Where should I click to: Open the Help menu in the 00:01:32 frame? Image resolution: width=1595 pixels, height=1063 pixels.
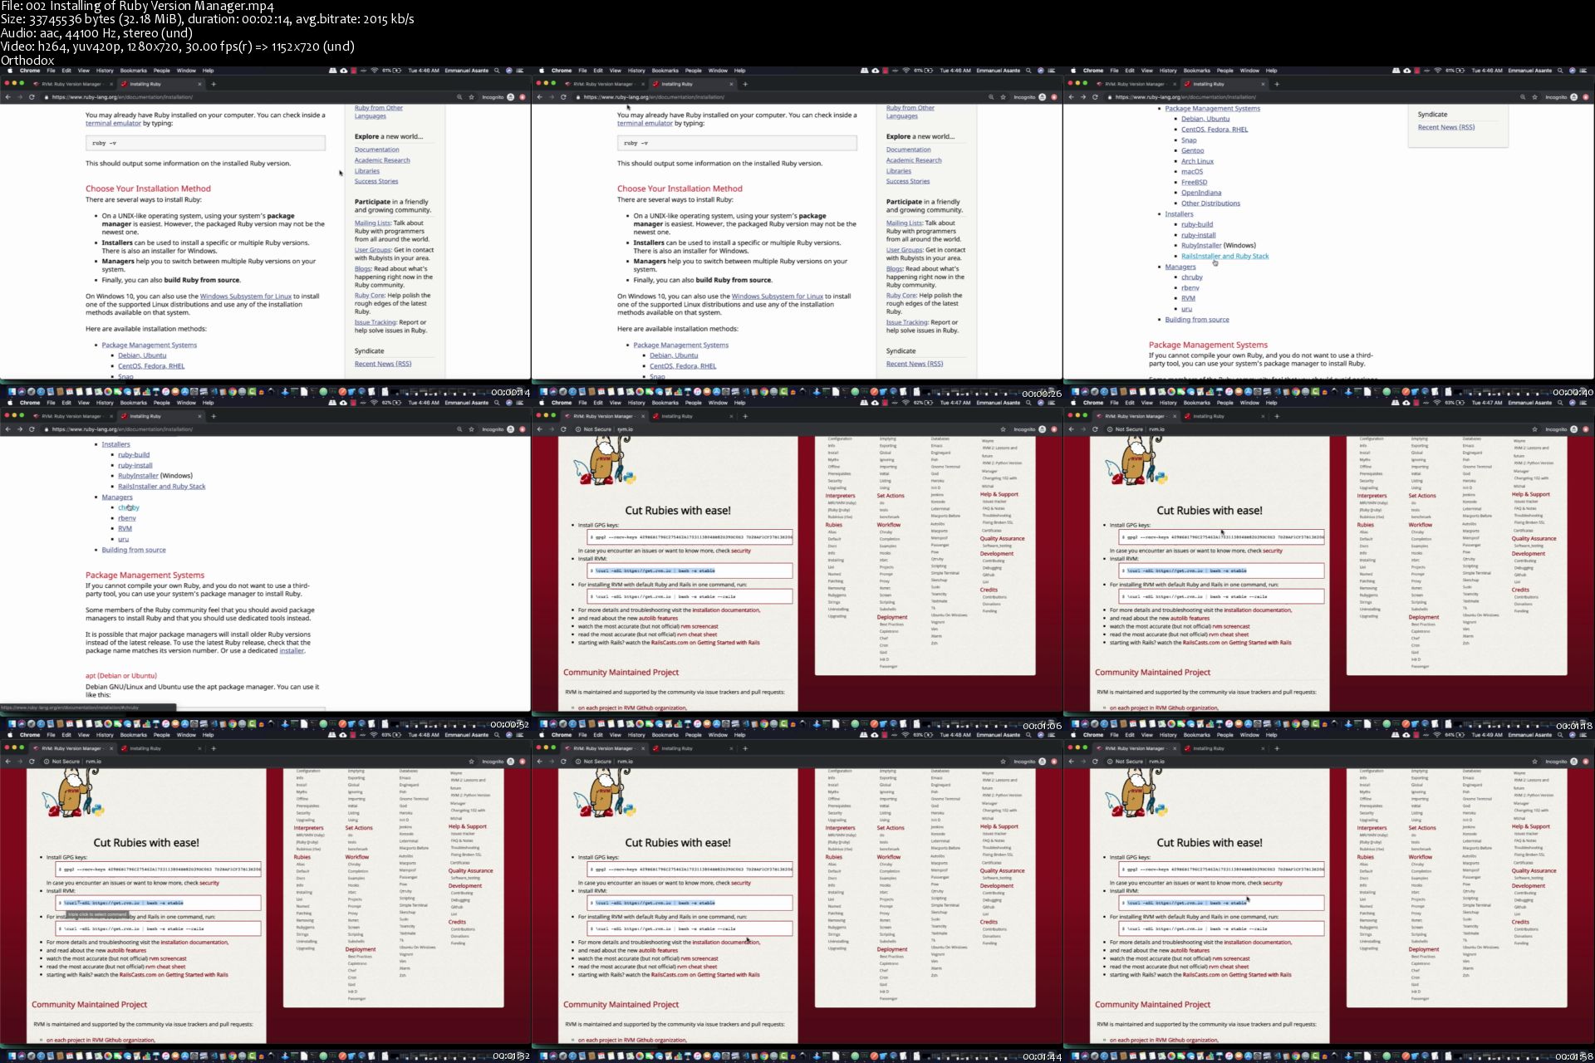209,735
